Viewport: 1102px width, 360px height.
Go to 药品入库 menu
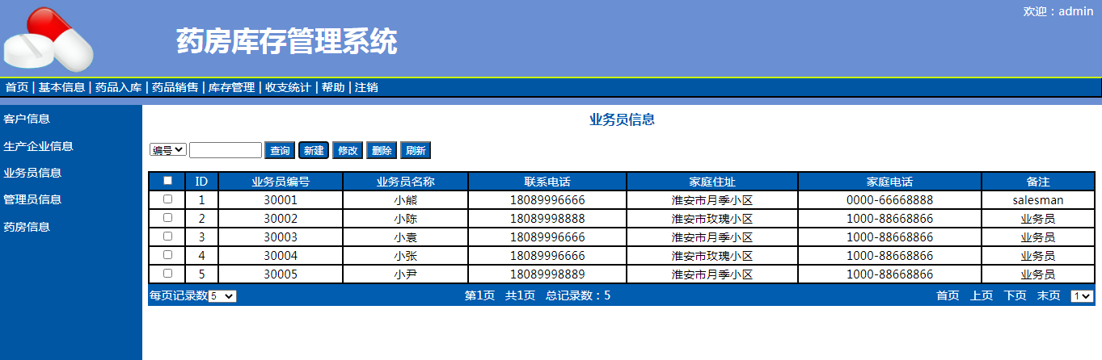pyautogui.click(x=118, y=87)
